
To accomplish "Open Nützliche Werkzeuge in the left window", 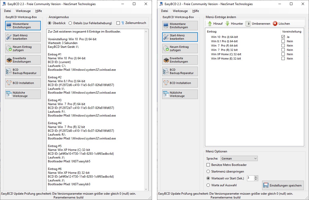I will 23,94.
